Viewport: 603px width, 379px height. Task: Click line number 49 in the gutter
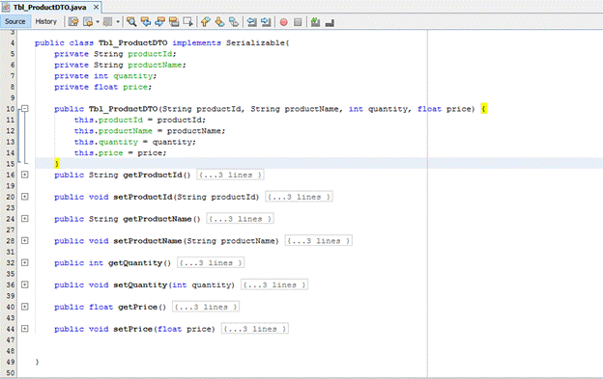pyautogui.click(x=11, y=362)
